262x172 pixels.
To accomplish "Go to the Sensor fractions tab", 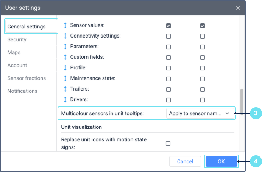I will (27, 78).
